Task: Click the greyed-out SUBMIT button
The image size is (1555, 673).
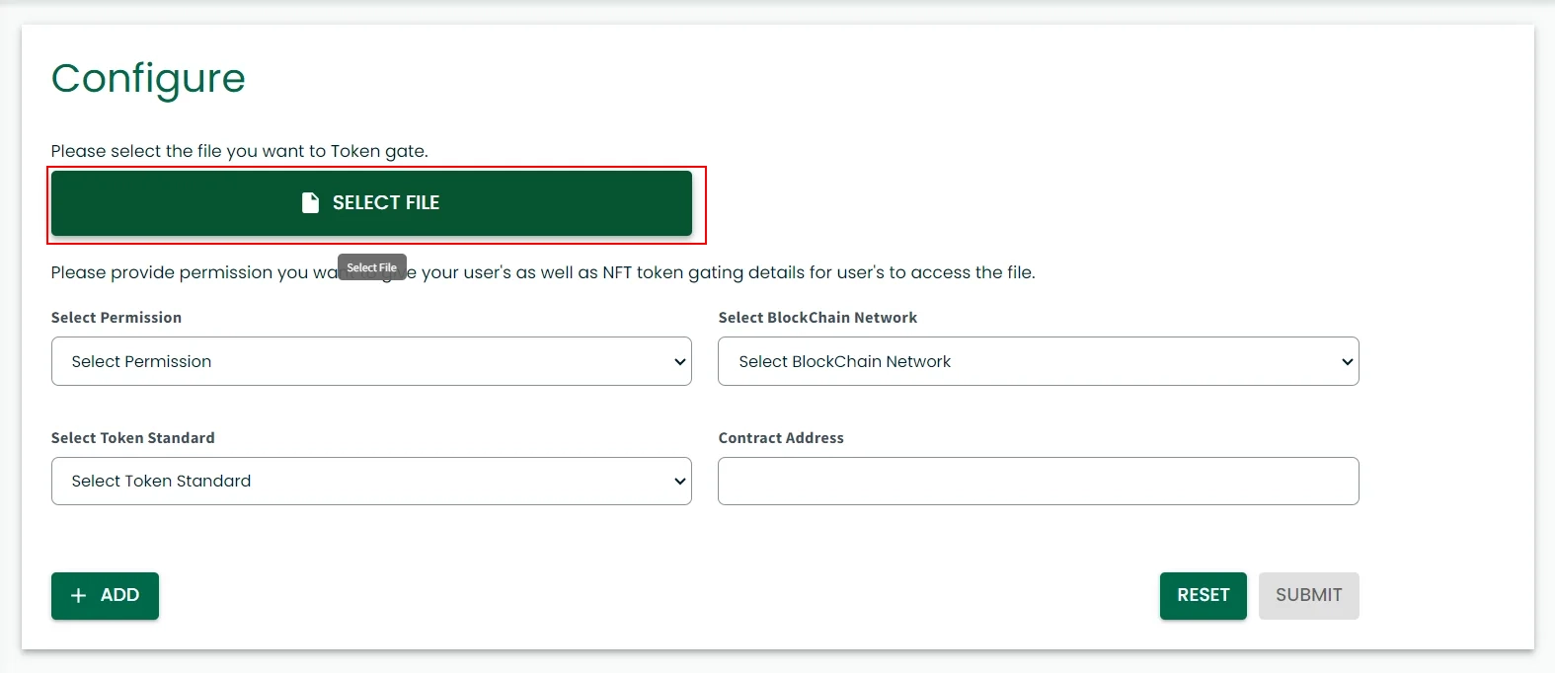Action: click(x=1308, y=596)
